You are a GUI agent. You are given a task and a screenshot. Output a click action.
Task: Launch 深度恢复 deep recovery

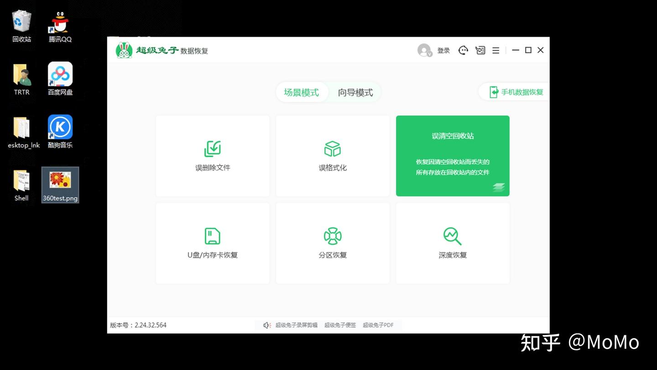point(453,243)
